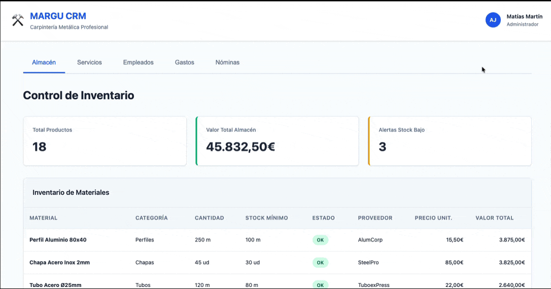Click the STOCK MÍNIMO column header

pos(267,218)
